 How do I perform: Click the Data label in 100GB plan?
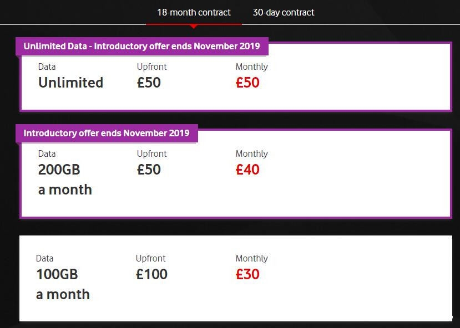coord(45,258)
